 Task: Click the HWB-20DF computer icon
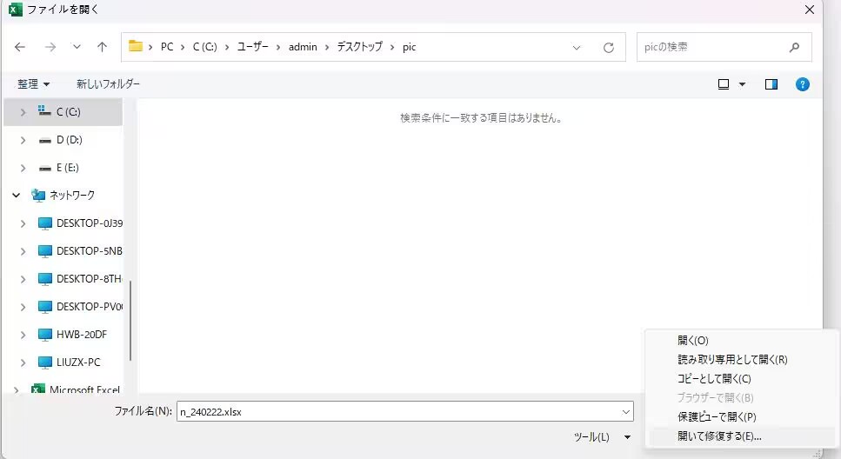[x=45, y=336]
